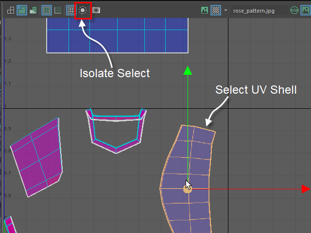This screenshot has height=233, width=311.
Task: Toggle the UV distortion shading icon
Action: pyautogui.click(x=33, y=10)
